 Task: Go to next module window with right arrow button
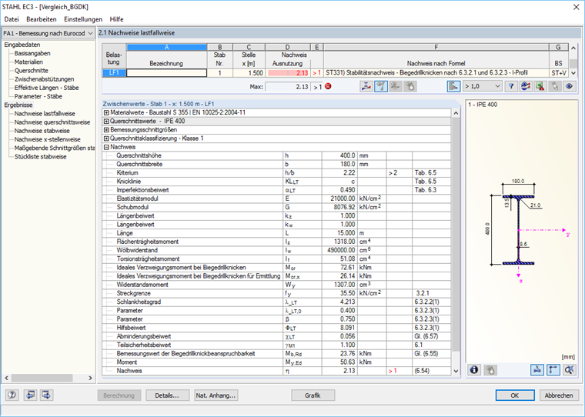pyautogui.click(x=47, y=395)
